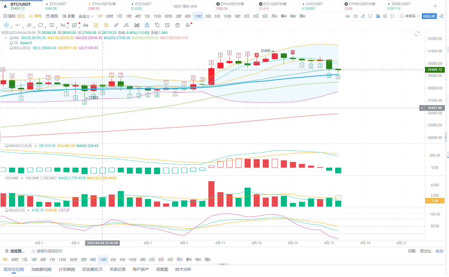Click the 多窗 multi-window button
The image size is (449, 277).
point(69,16)
